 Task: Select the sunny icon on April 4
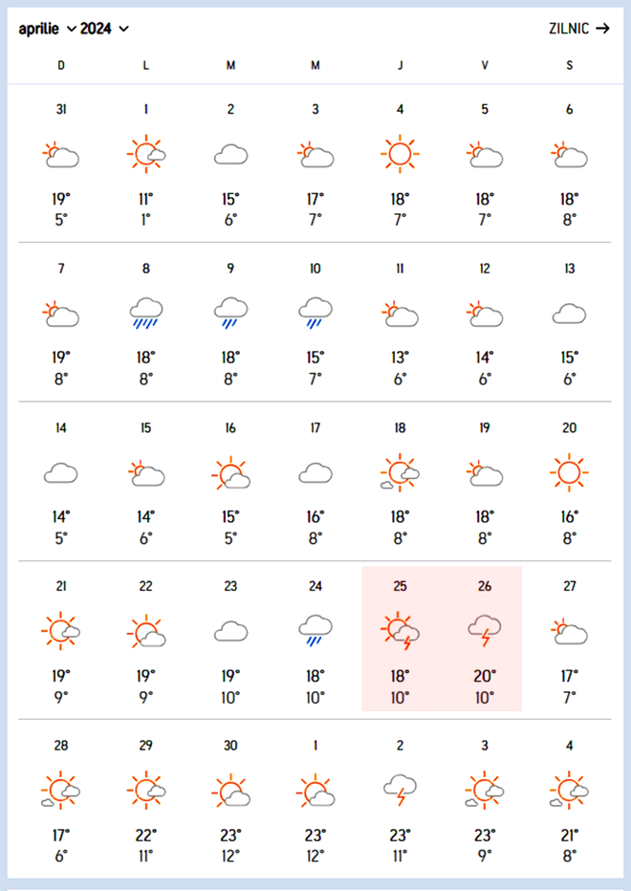point(400,154)
